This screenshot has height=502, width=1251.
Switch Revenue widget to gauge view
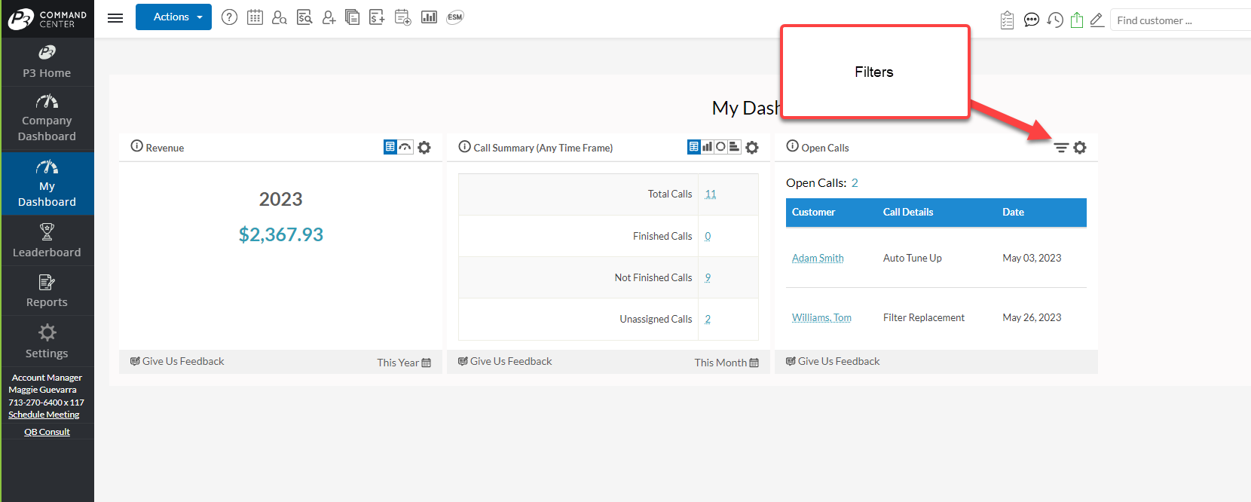(x=405, y=147)
